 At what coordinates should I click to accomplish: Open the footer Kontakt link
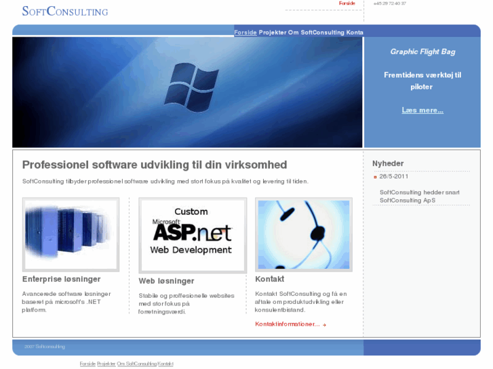[x=165, y=364]
